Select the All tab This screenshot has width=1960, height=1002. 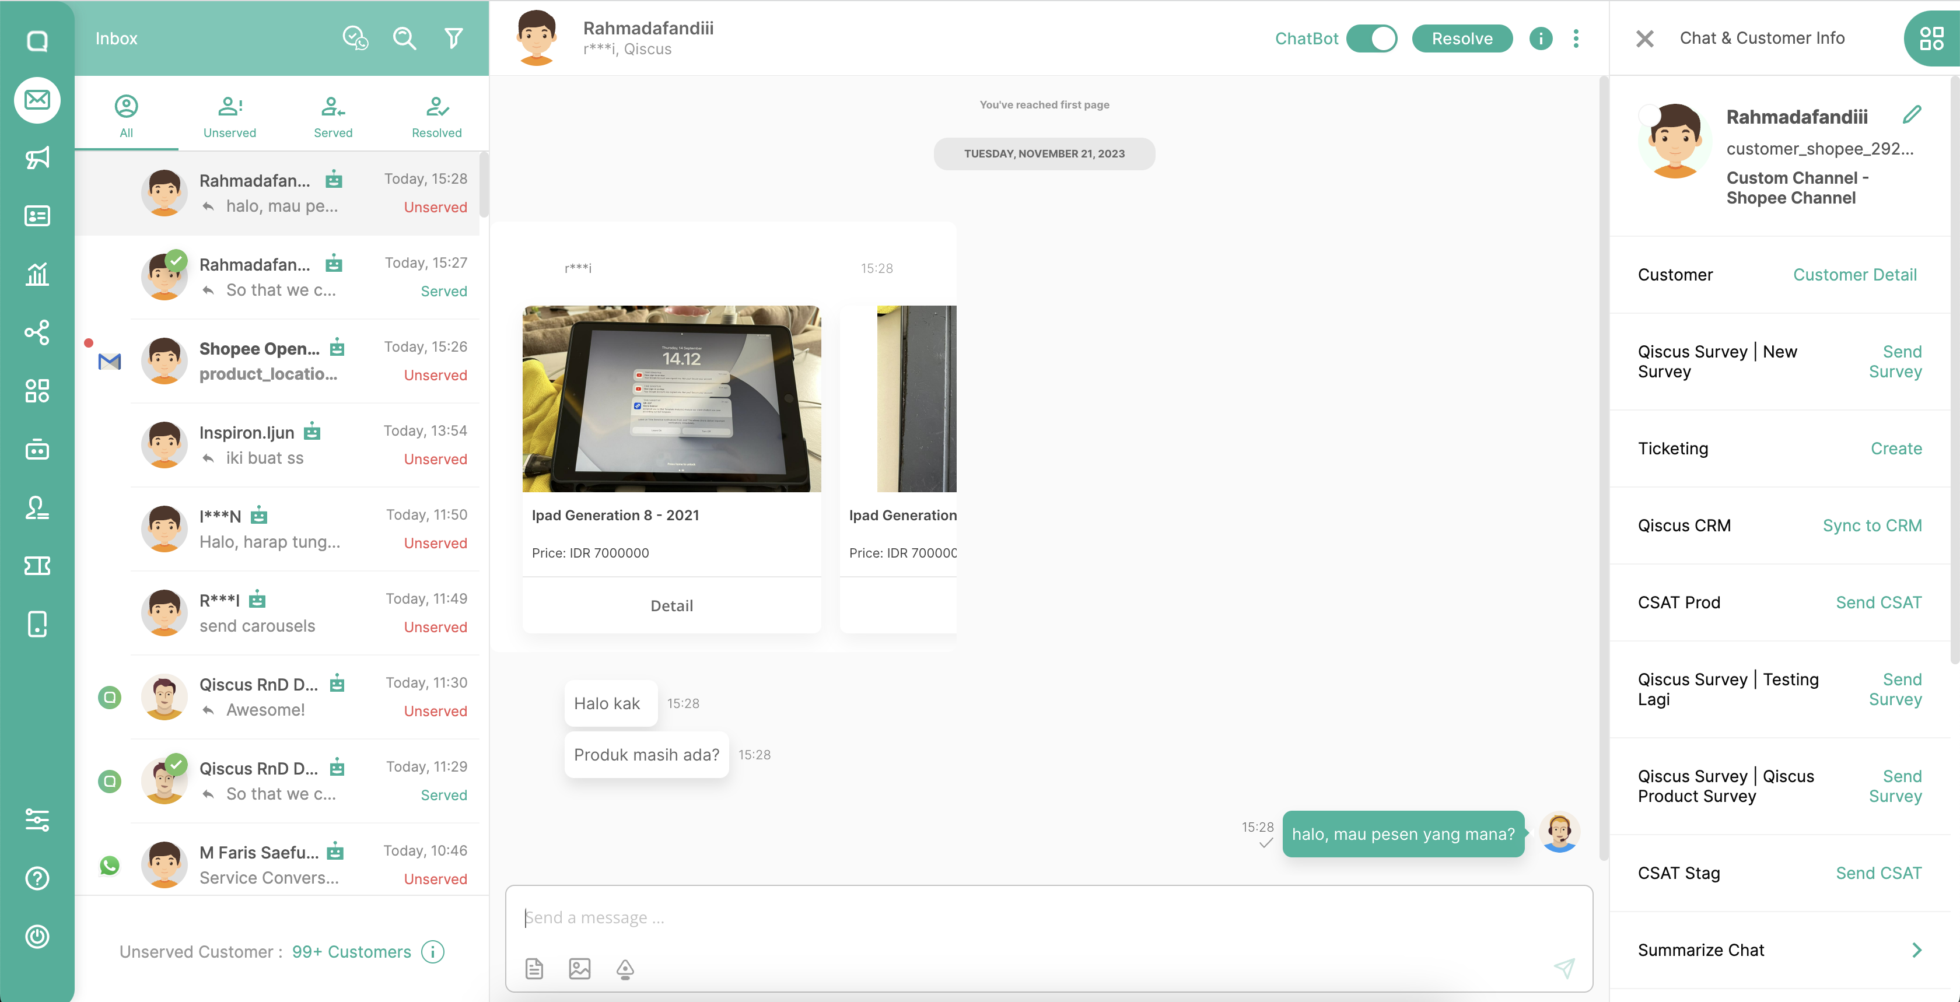coord(127,117)
